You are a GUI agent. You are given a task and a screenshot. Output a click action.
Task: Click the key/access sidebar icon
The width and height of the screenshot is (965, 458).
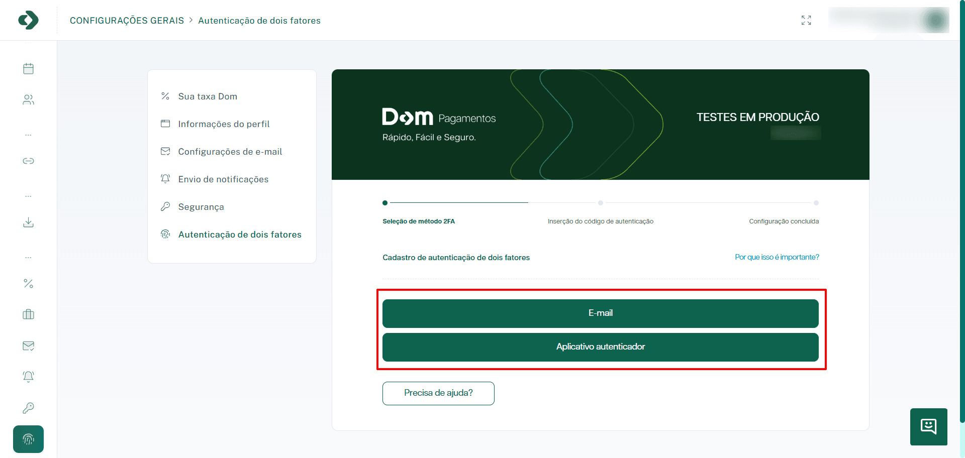(x=28, y=407)
